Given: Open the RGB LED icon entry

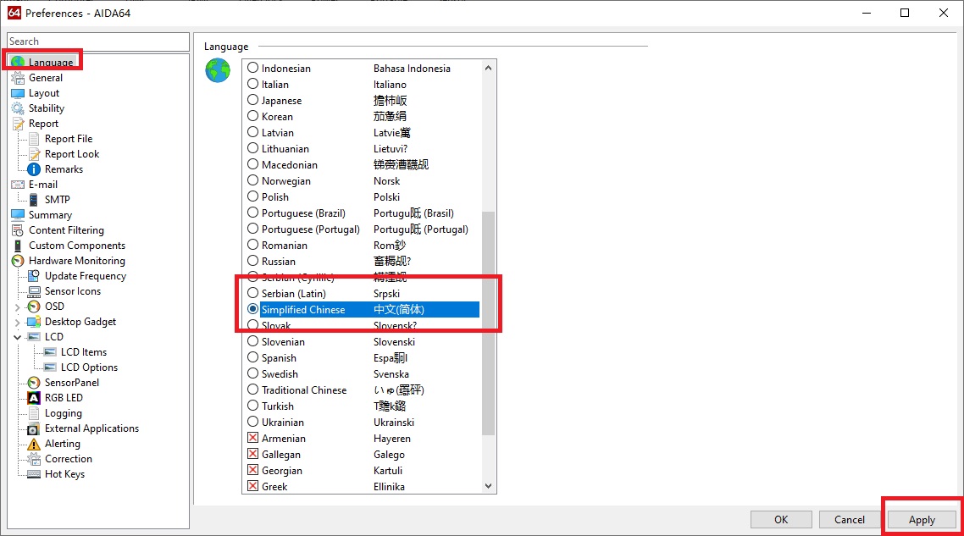Looking at the screenshot, I should [34, 398].
